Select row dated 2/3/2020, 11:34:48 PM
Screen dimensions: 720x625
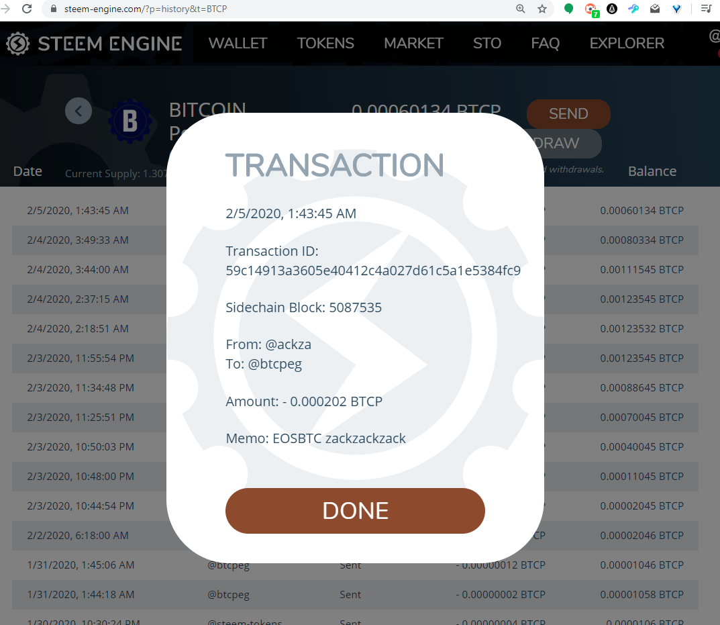(355, 387)
